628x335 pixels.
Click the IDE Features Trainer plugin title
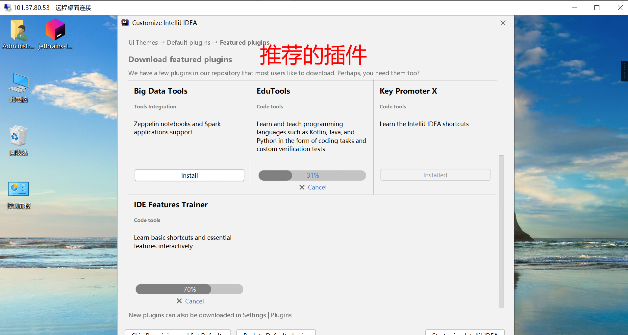[x=171, y=205]
